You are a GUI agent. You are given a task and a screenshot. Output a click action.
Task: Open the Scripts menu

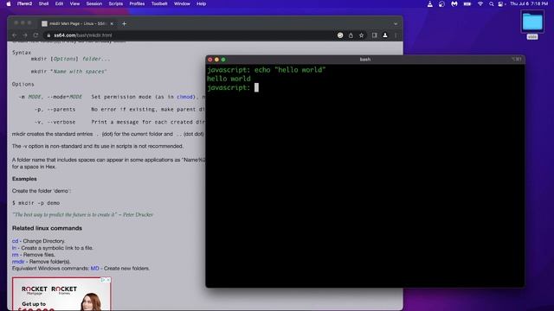(115, 3)
